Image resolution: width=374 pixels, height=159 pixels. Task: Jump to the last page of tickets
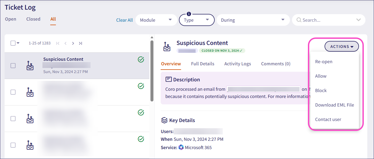tap(80, 43)
